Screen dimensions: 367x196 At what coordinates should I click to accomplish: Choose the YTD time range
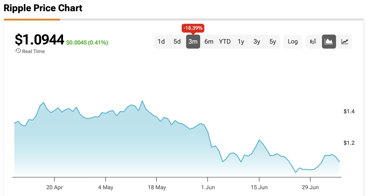coord(225,42)
